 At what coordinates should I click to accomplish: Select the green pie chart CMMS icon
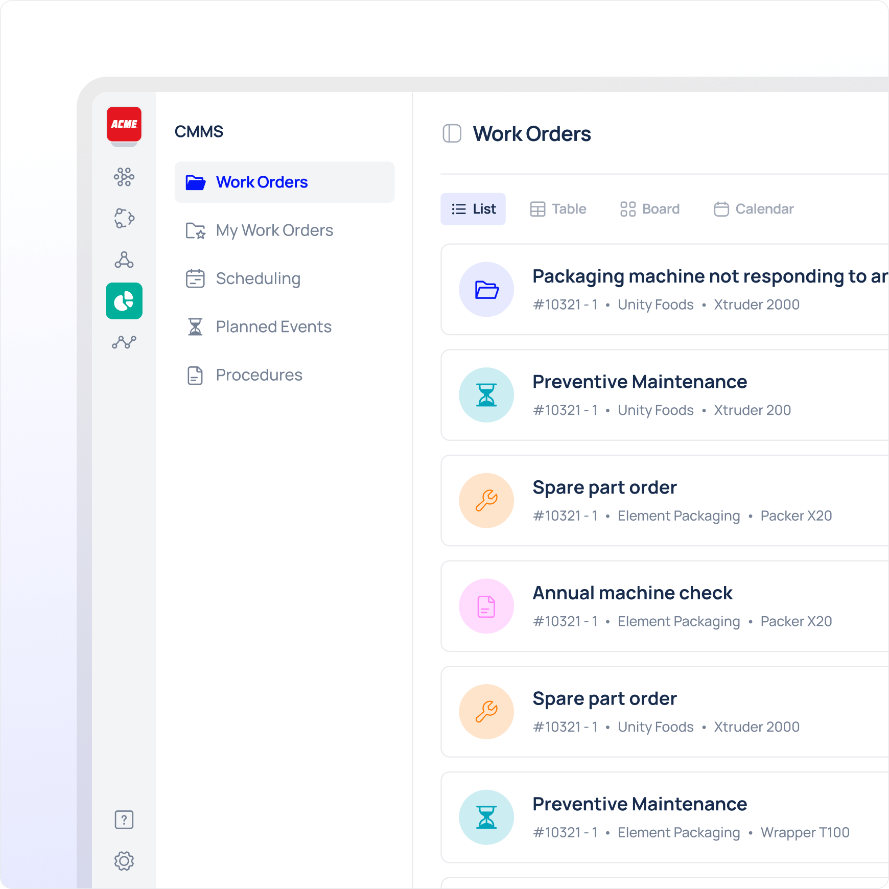124,301
